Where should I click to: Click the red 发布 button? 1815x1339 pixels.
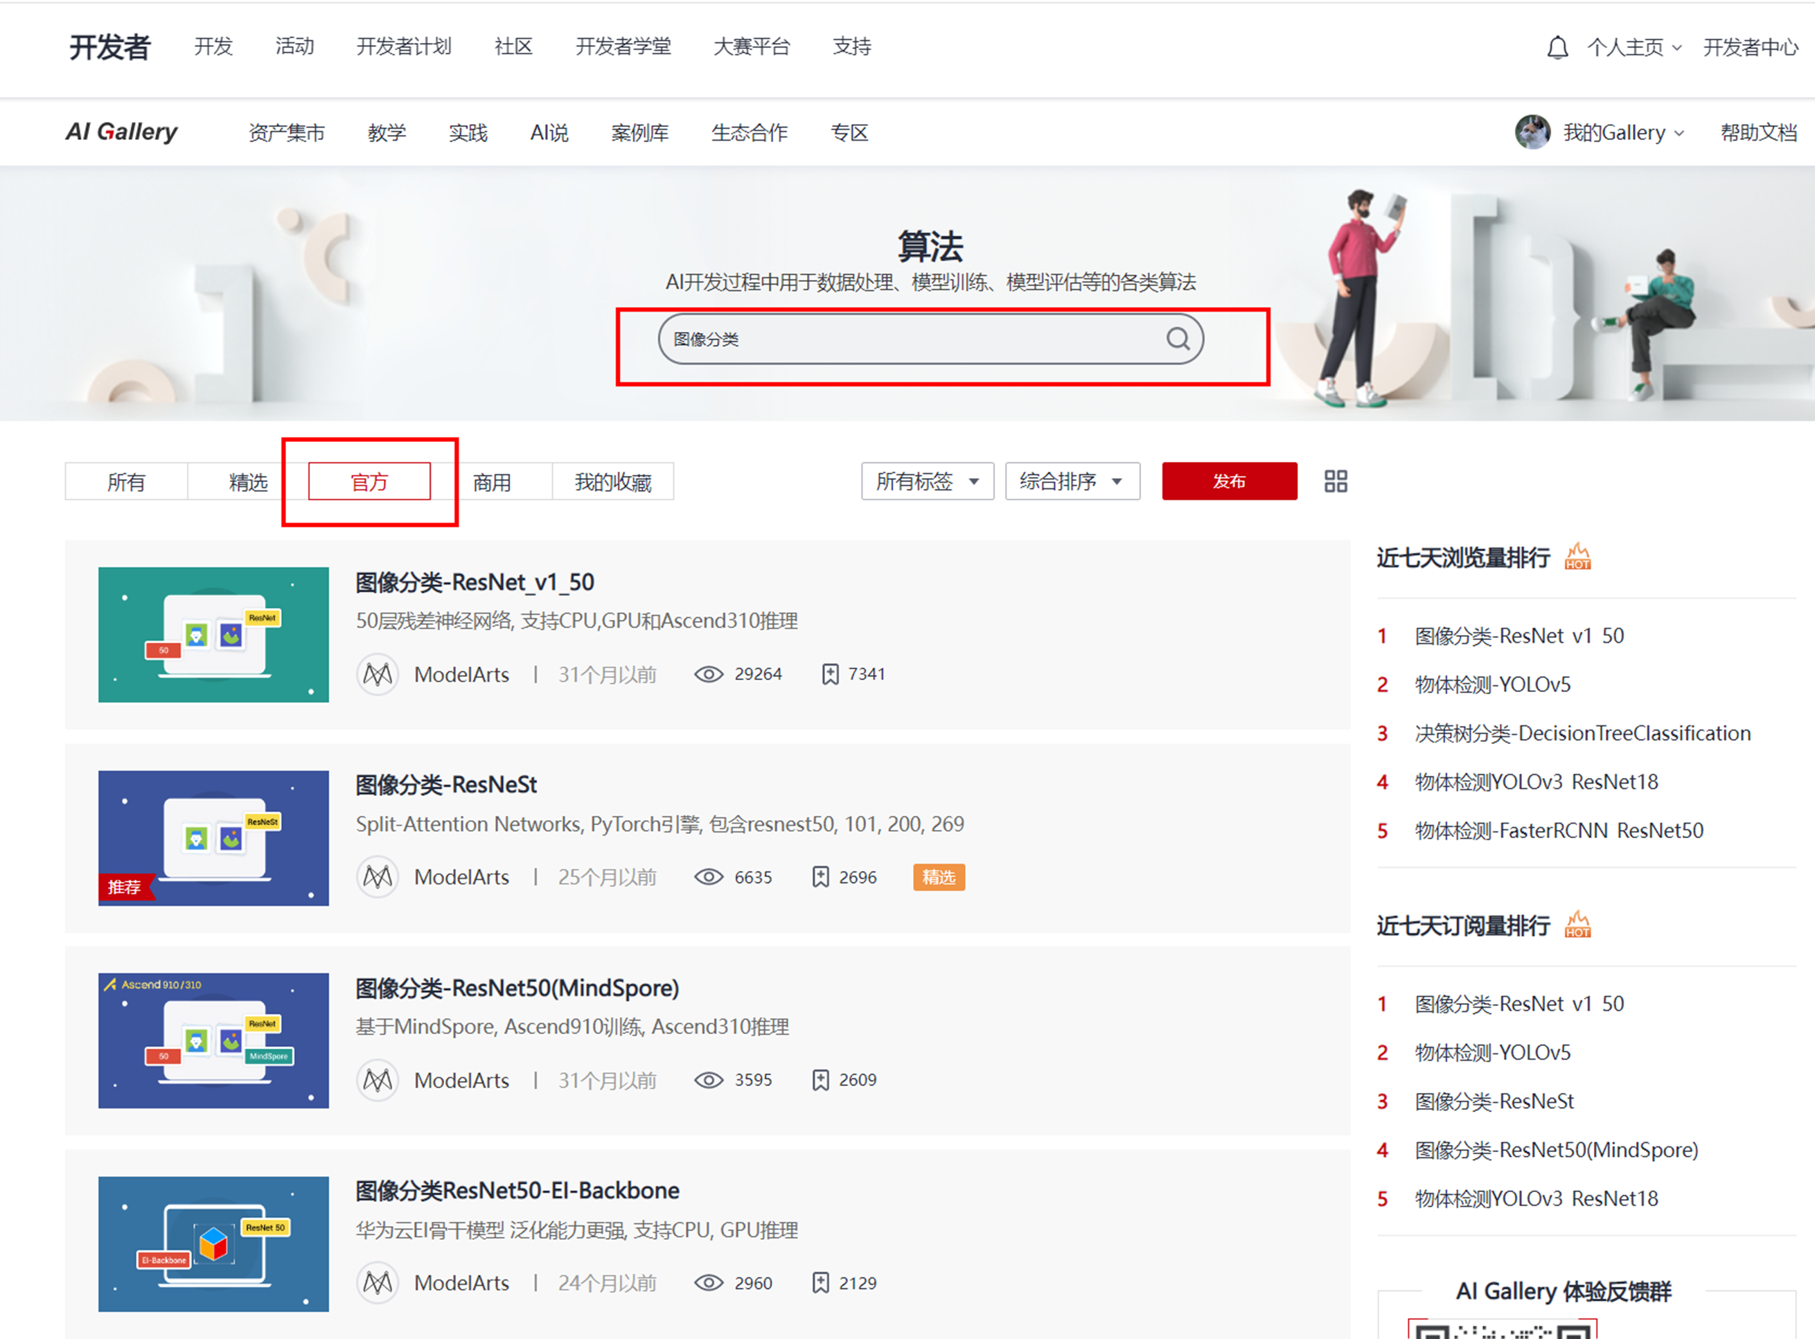click(x=1228, y=481)
